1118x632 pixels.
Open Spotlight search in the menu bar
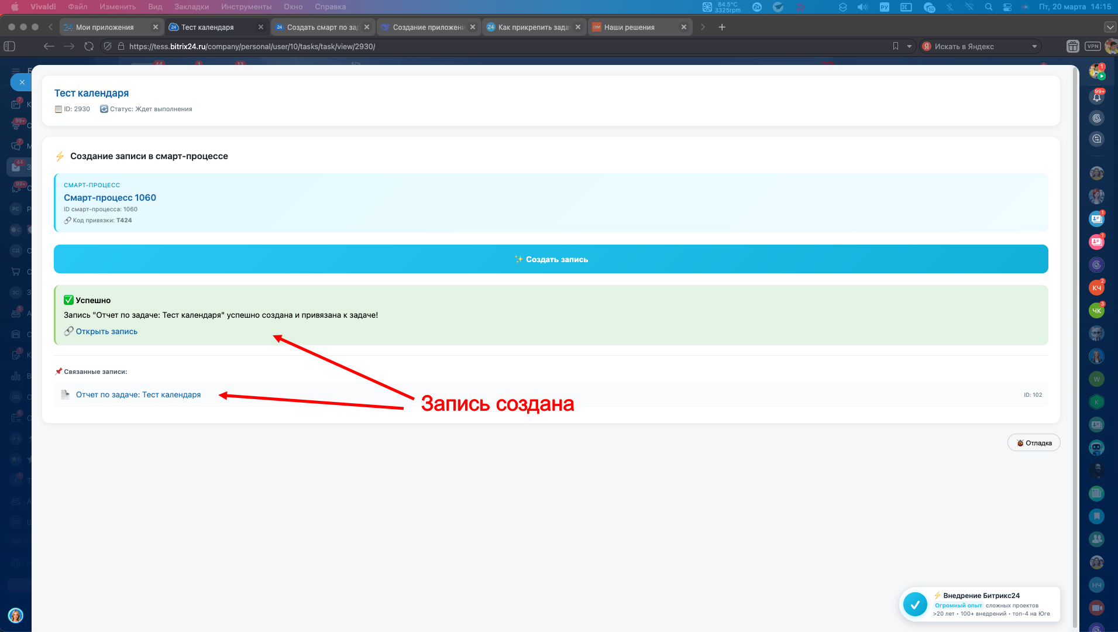point(989,7)
